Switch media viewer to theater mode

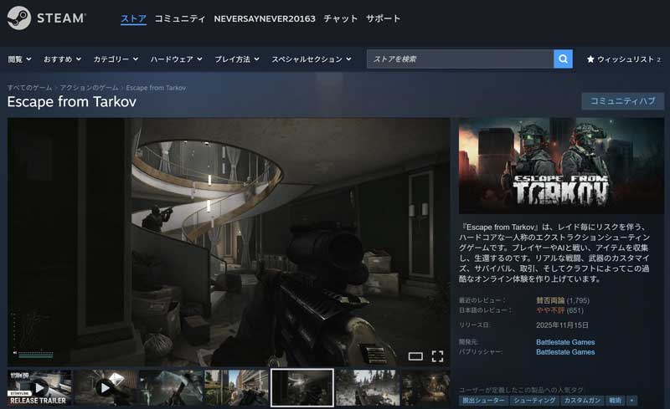[x=415, y=356]
